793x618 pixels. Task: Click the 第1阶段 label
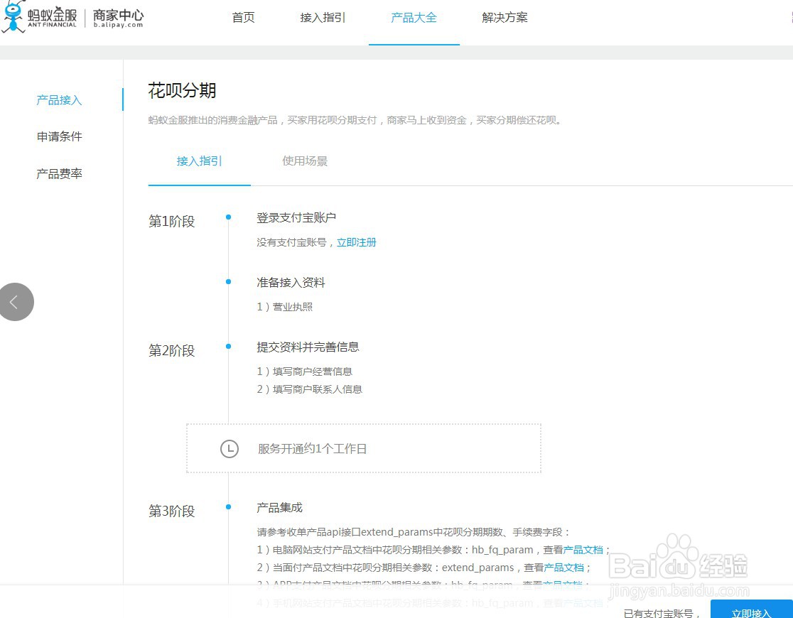(x=171, y=222)
